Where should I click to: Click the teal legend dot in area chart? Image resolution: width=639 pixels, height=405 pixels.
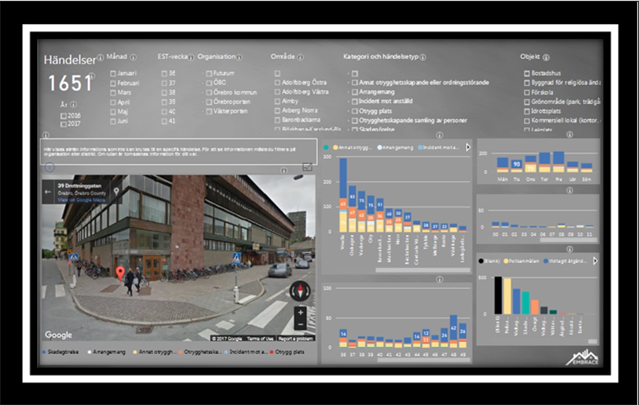[x=326, y=147]
